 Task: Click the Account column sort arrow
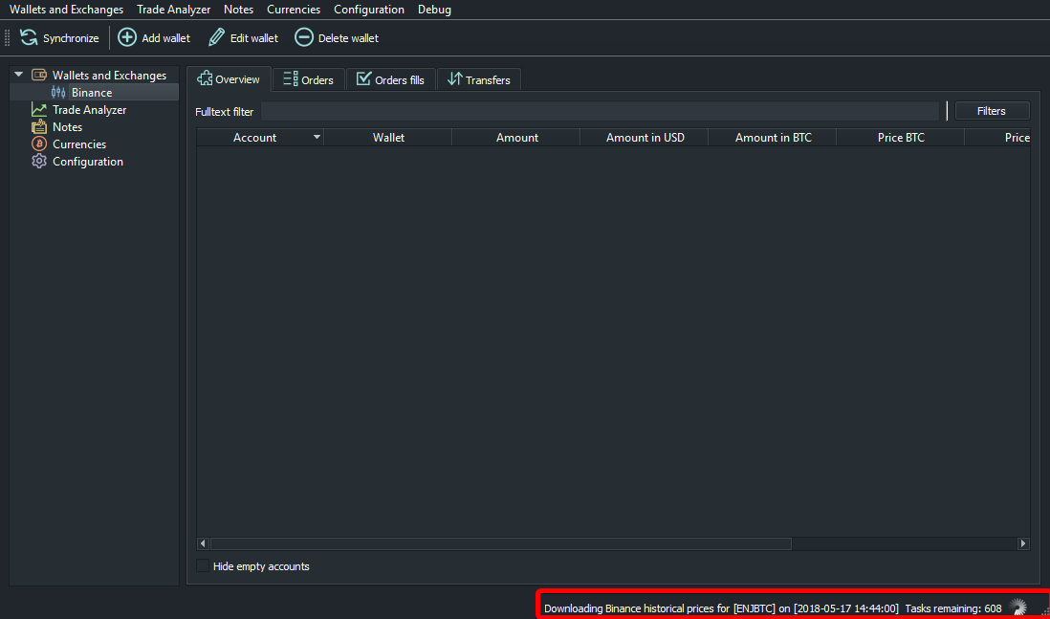click(x=317, y=138)
